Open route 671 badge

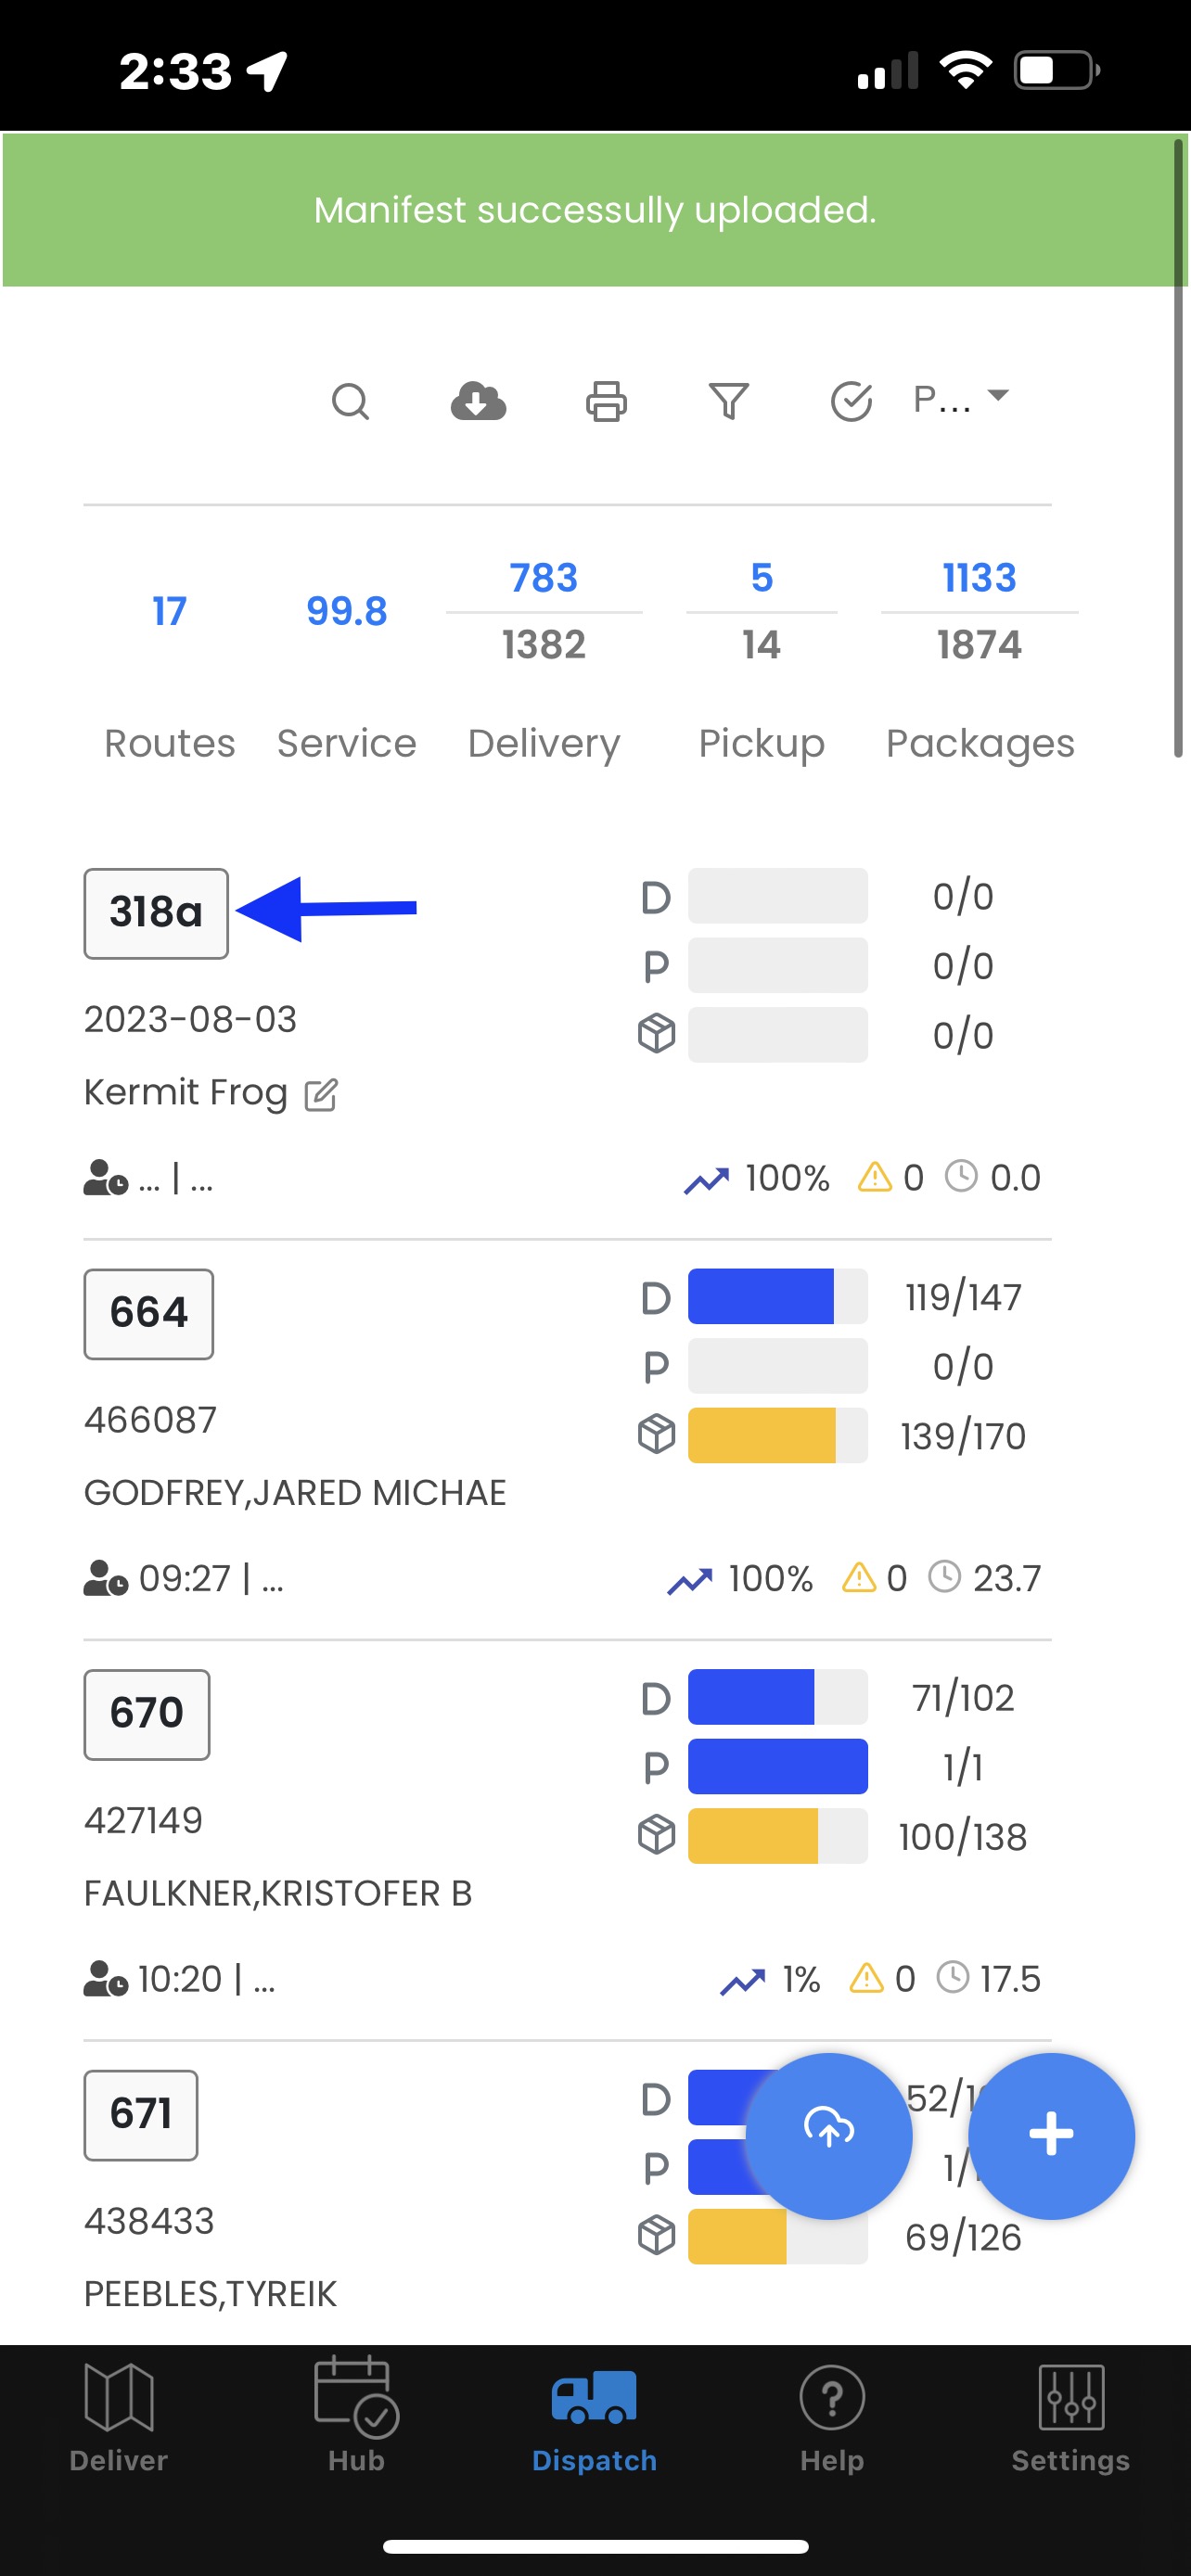[141, 2114]
